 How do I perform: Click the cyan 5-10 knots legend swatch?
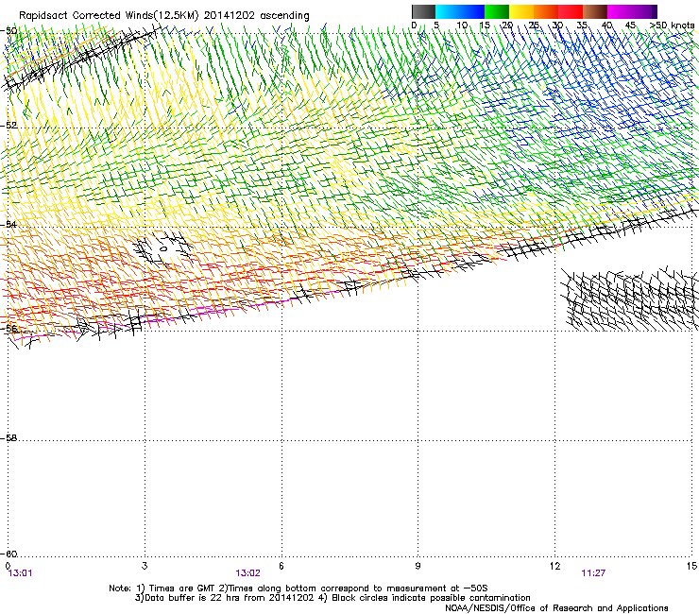448,11
